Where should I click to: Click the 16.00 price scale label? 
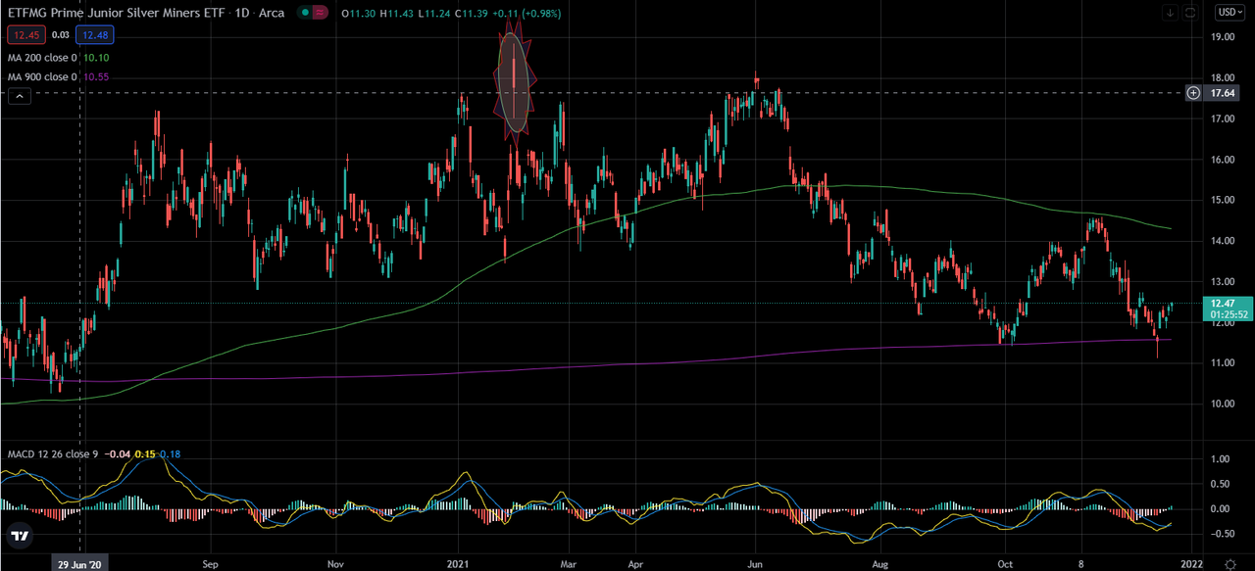pyautogui.click(x=1222, y=160)
